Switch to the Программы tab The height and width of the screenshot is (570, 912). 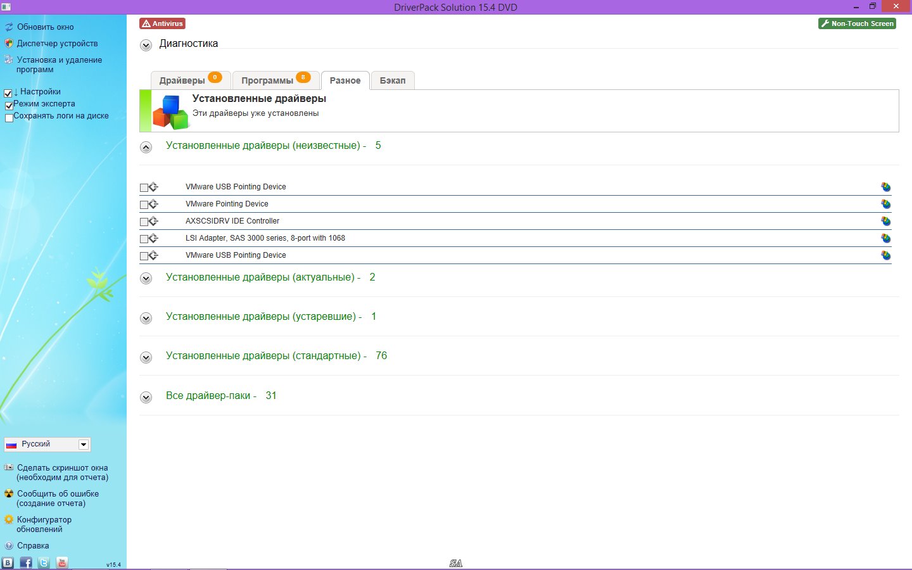(x=275, y=80)
